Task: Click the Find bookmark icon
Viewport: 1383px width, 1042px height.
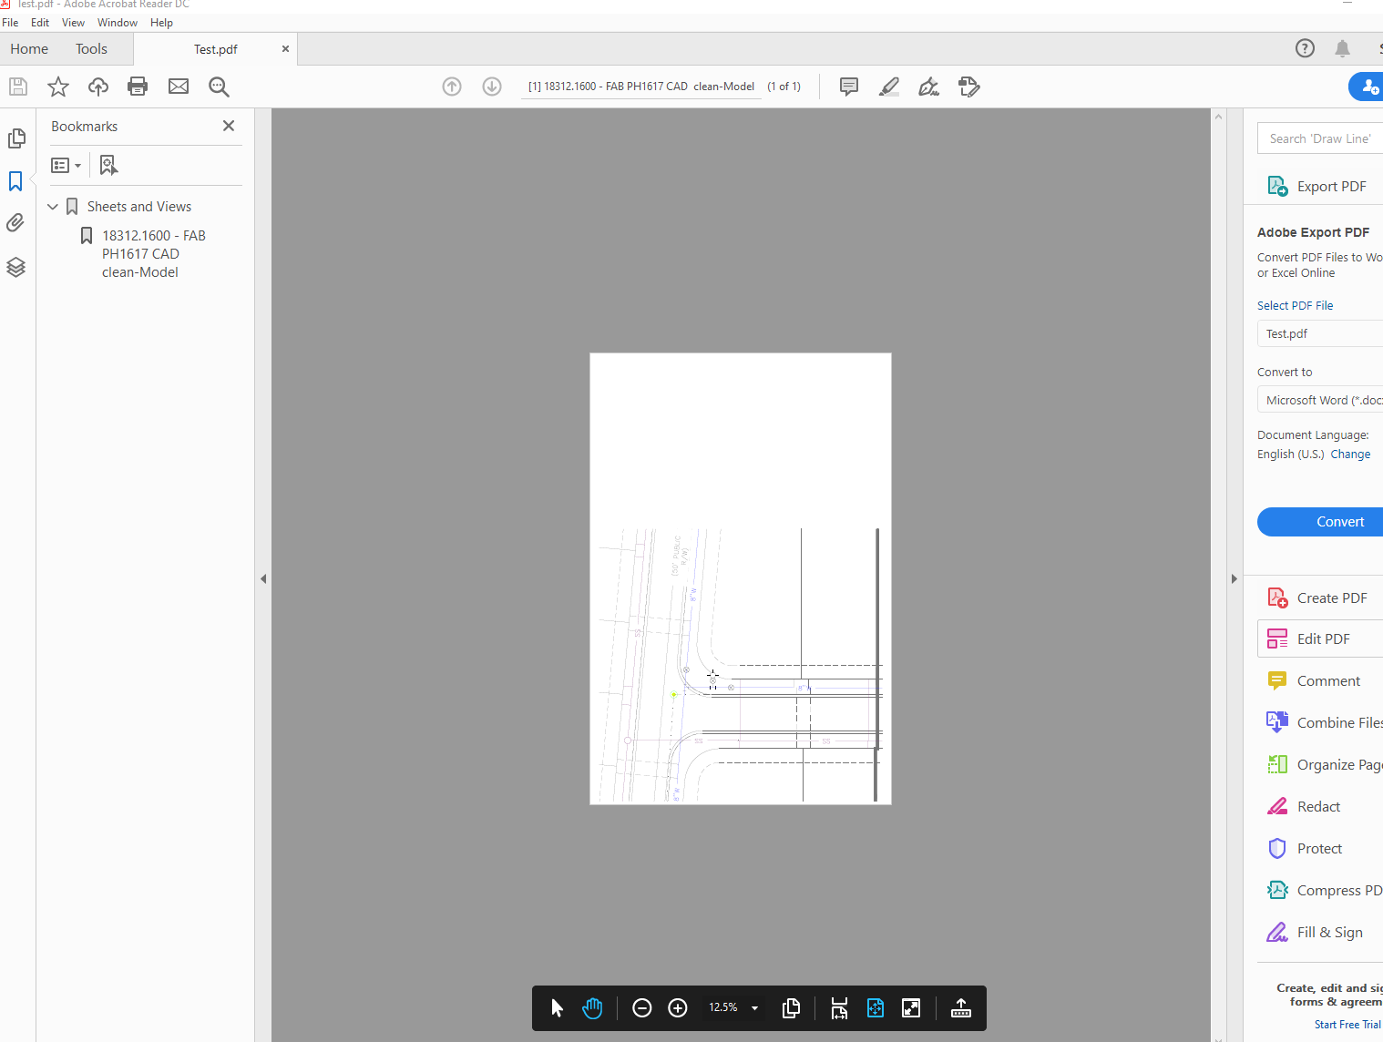Action: 108,165
